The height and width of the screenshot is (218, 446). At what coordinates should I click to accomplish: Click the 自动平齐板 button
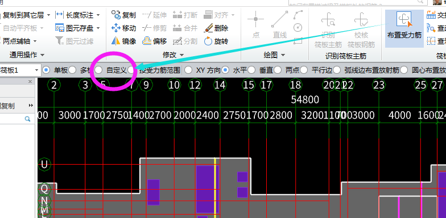coord(19,28)
